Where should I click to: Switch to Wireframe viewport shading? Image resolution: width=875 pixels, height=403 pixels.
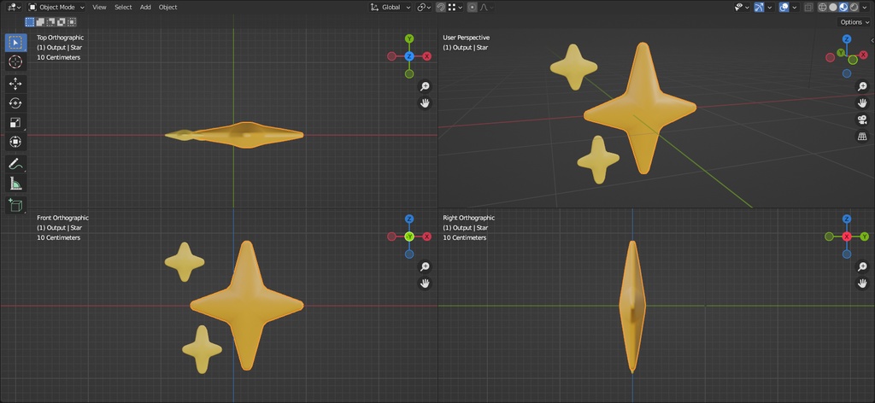(823, 7)
